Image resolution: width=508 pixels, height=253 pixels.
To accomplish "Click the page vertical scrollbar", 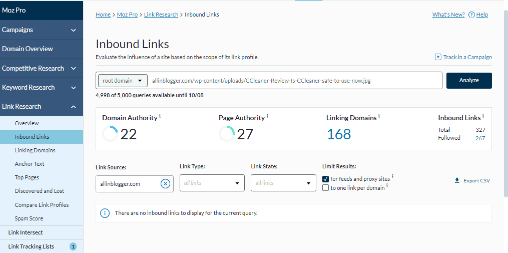I will click(x=505, y=104).
